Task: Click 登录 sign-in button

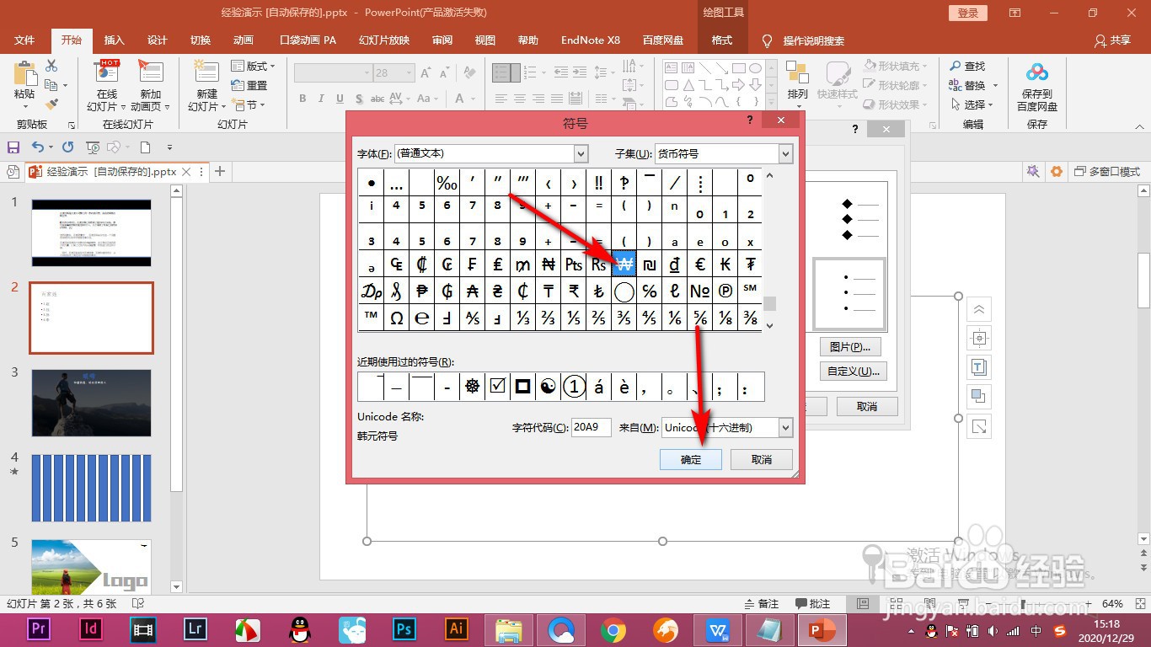Action: point(968,13)
